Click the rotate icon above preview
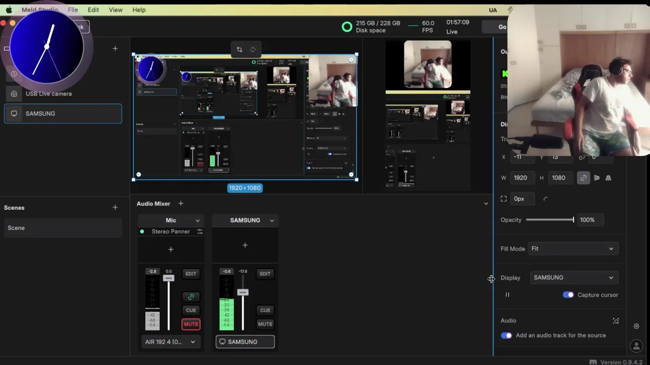650x365 pixels. click(253, 49)
